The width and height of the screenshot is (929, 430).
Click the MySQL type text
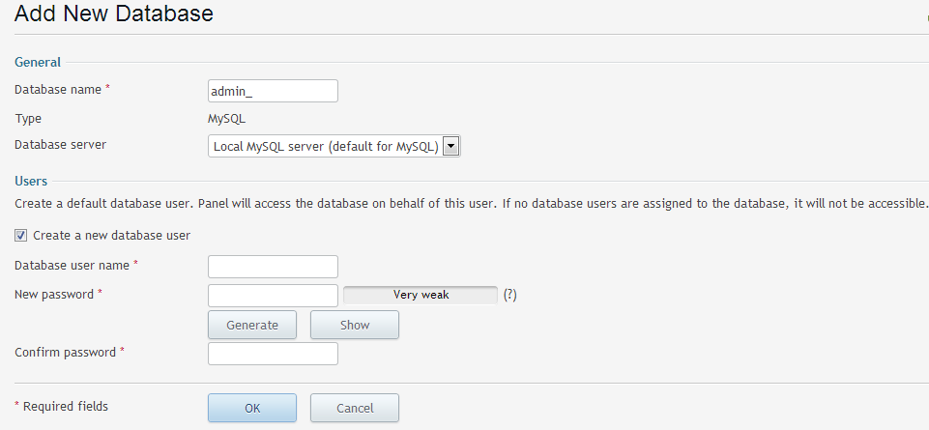click(226, 119)
